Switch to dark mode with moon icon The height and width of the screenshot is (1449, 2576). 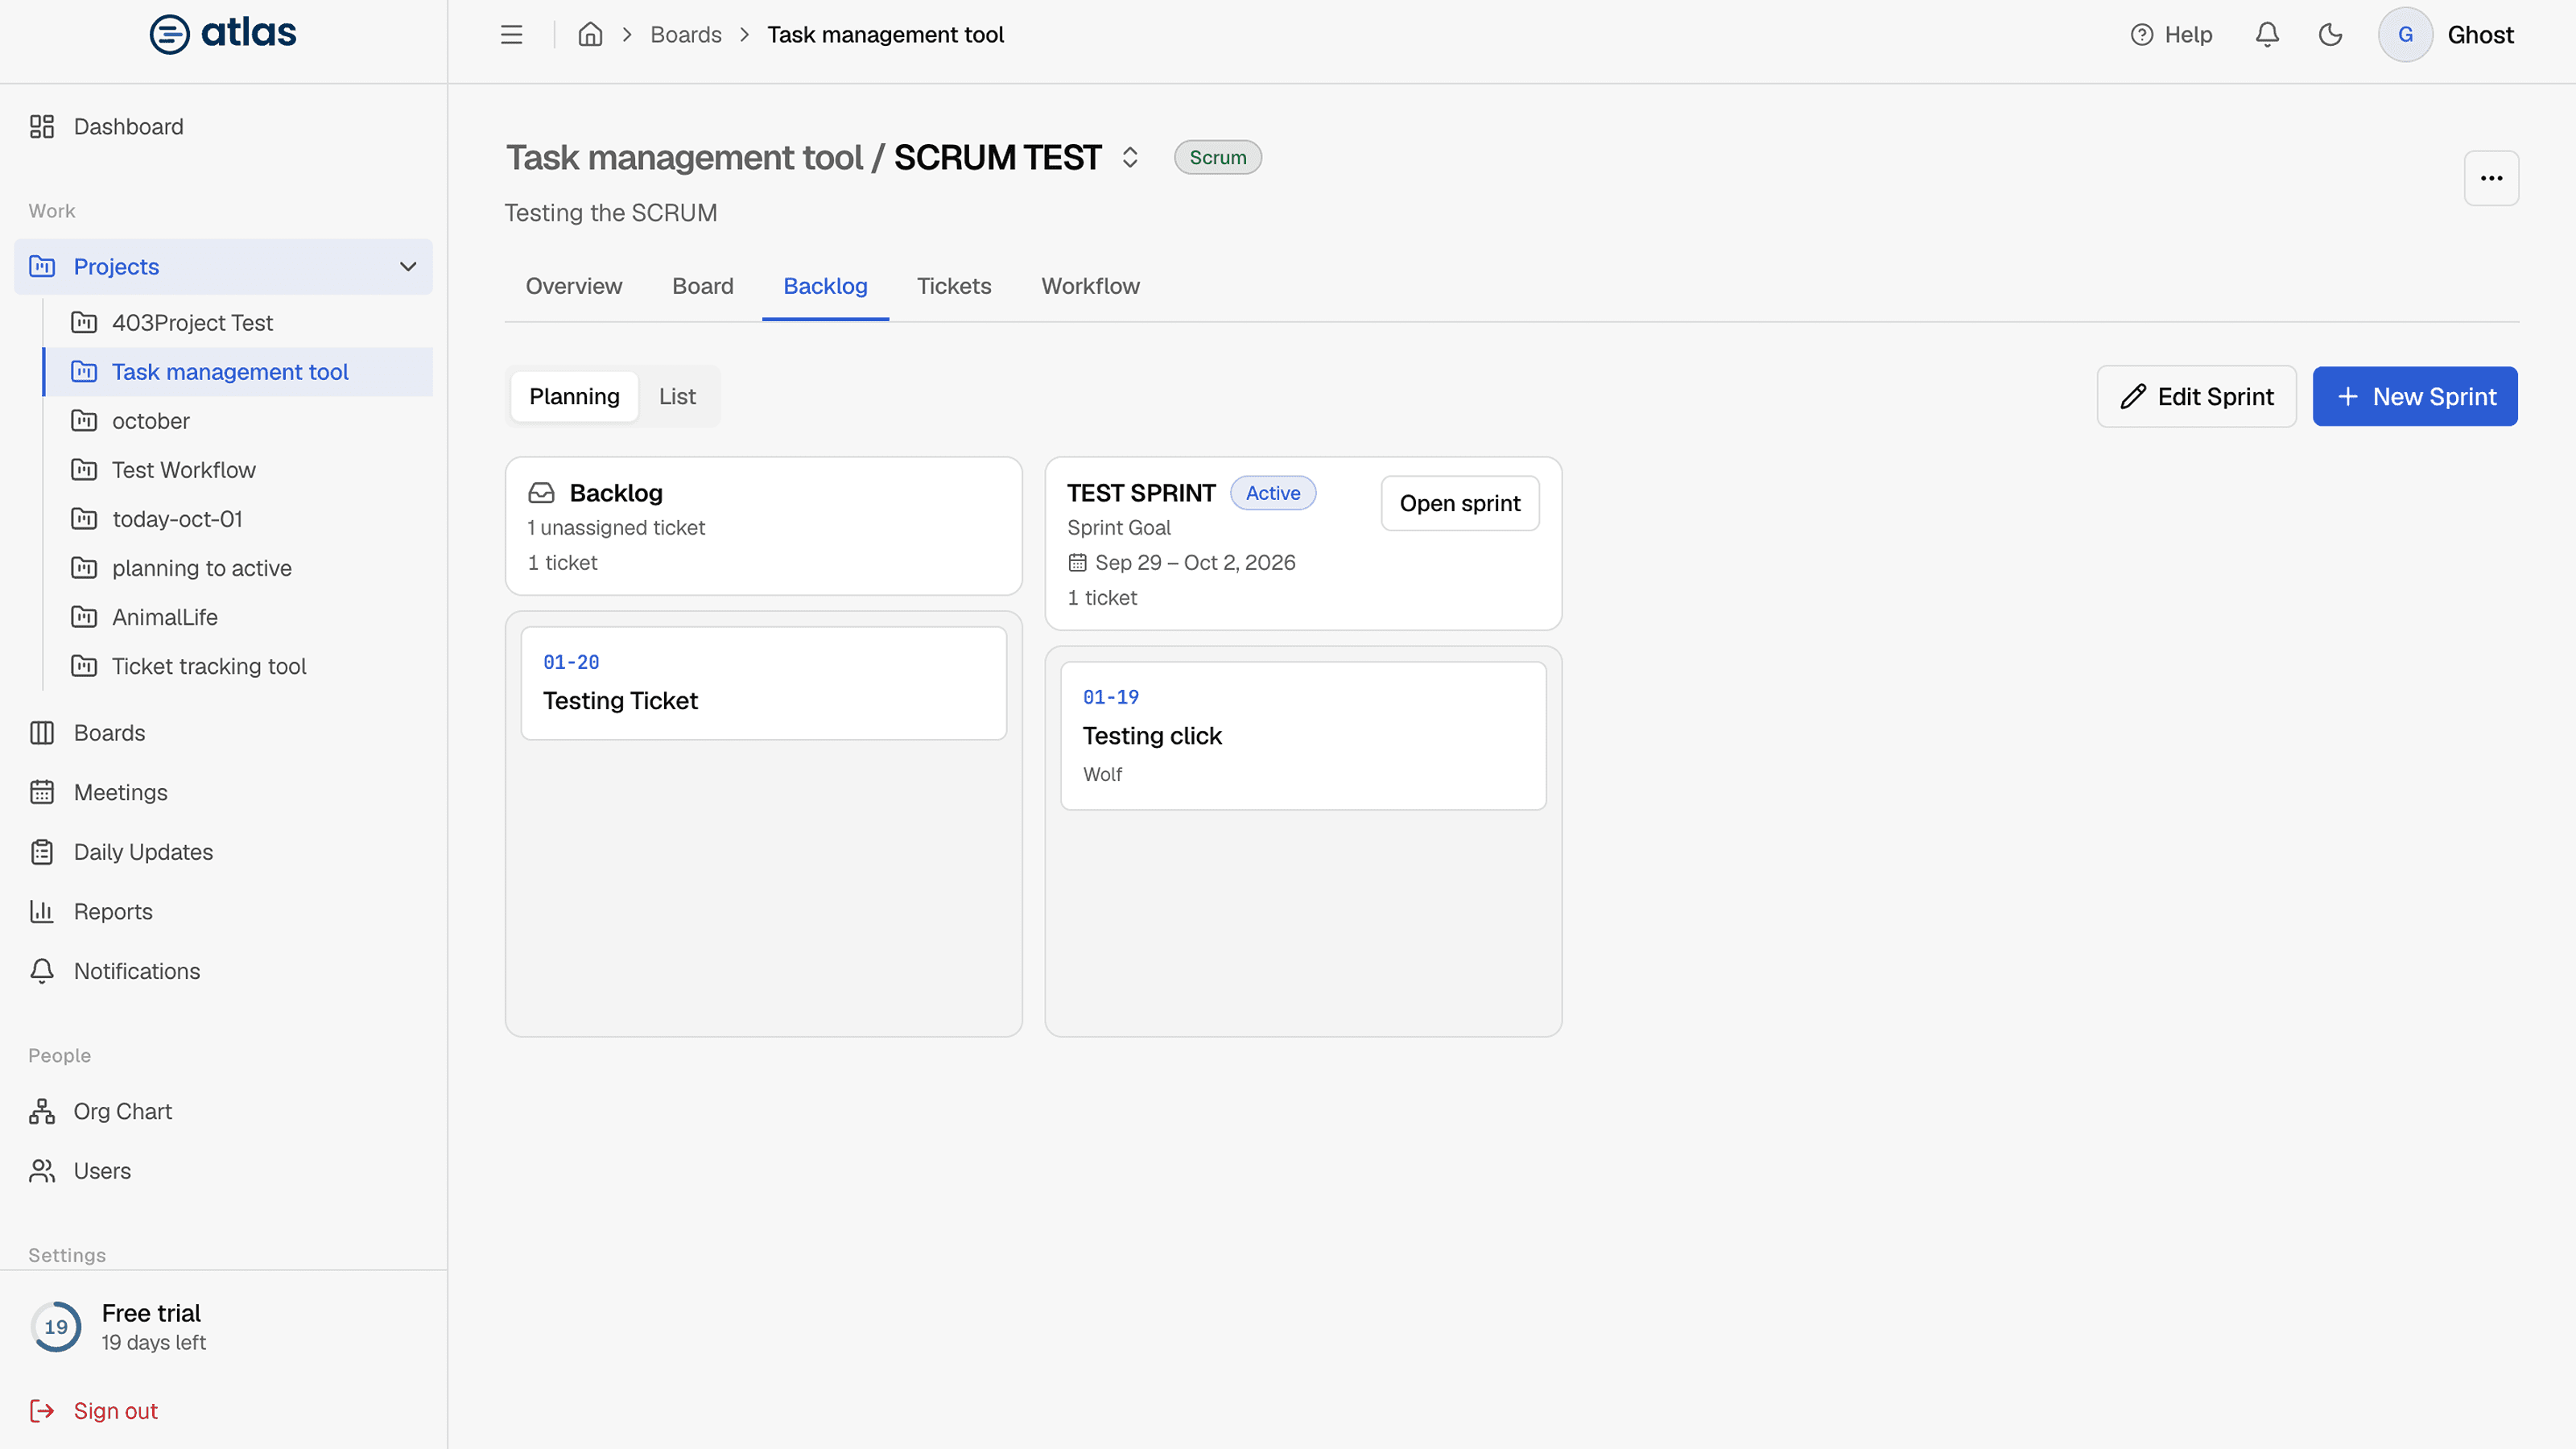pyautogui.click(x=2330, y=35)
